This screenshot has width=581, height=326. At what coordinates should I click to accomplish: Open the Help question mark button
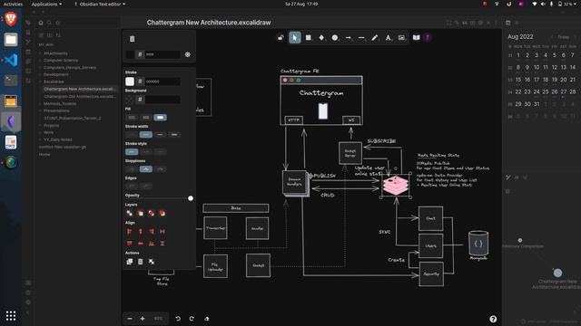pos(493,319)
